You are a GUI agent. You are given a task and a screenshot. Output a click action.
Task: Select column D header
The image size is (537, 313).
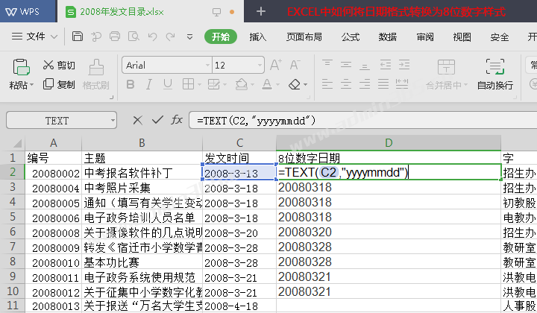[x=389, y=142]
